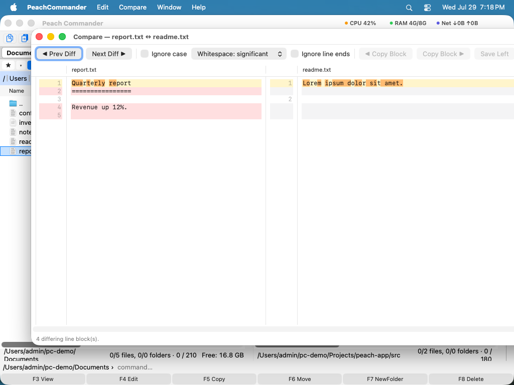Click the F4 Edit button

(128, 379)
